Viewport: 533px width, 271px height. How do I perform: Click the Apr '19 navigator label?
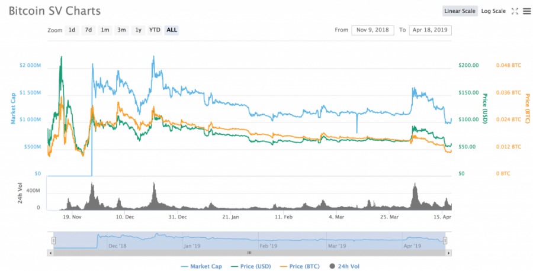tap(412, 246)
